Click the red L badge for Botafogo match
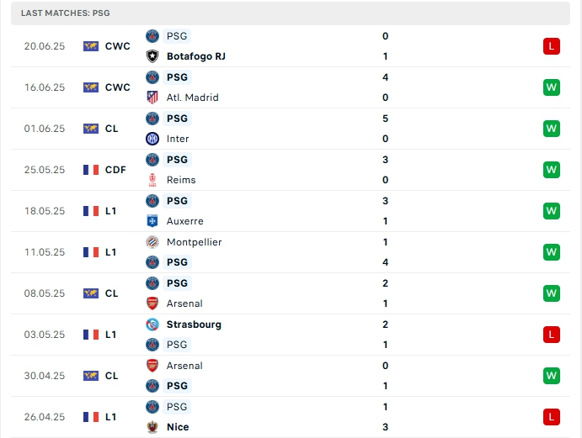 point(552,46)
